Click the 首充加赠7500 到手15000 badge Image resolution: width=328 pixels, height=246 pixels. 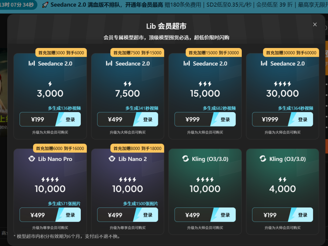137,53
